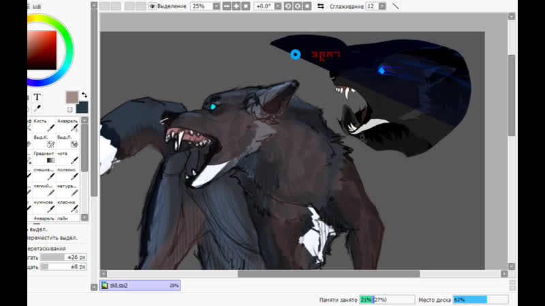The image size is (545, 306).
Task: Open the rotation angle dropdown
Action: click(x=278, y=6)
